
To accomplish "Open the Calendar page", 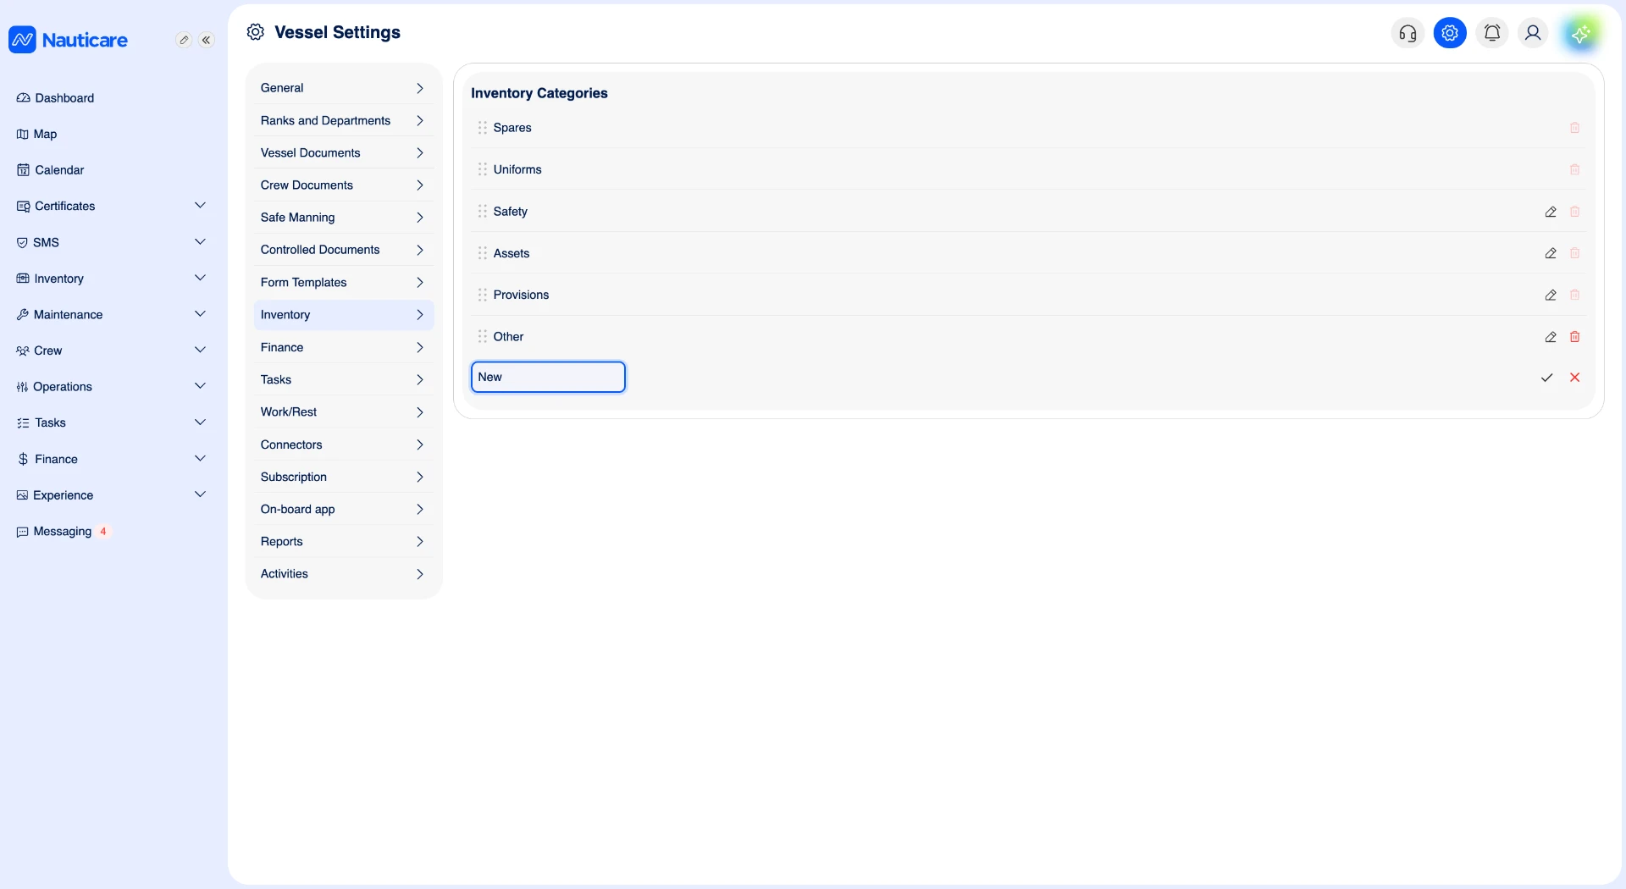I will (51, 170).
